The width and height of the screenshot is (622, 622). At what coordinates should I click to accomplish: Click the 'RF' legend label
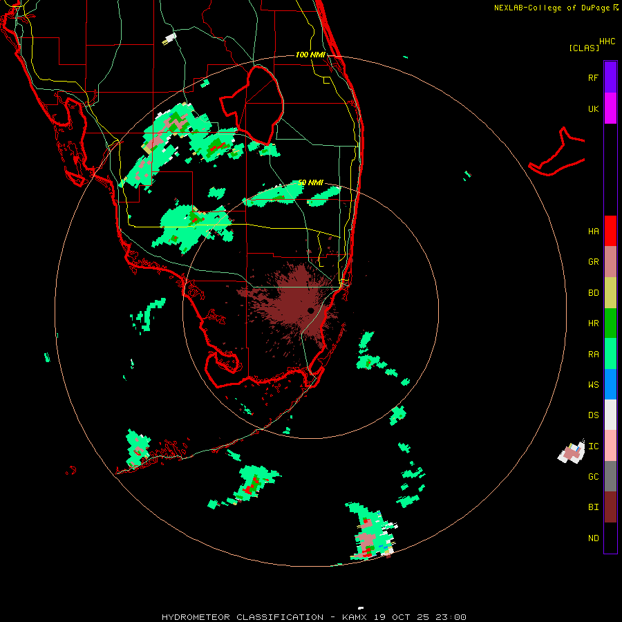(593, 77)
